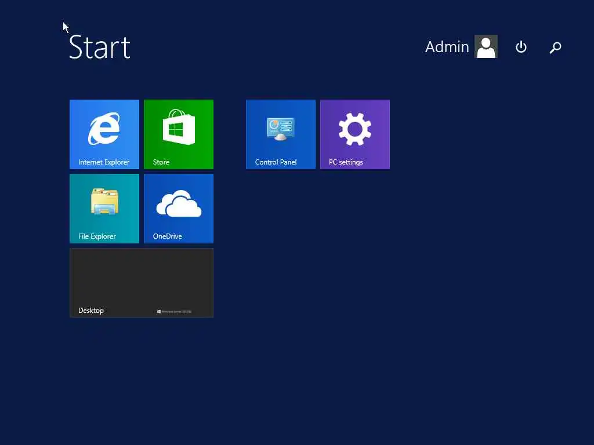Open search with the magnifier icon
594x445 pixels.
pos(555,48)
